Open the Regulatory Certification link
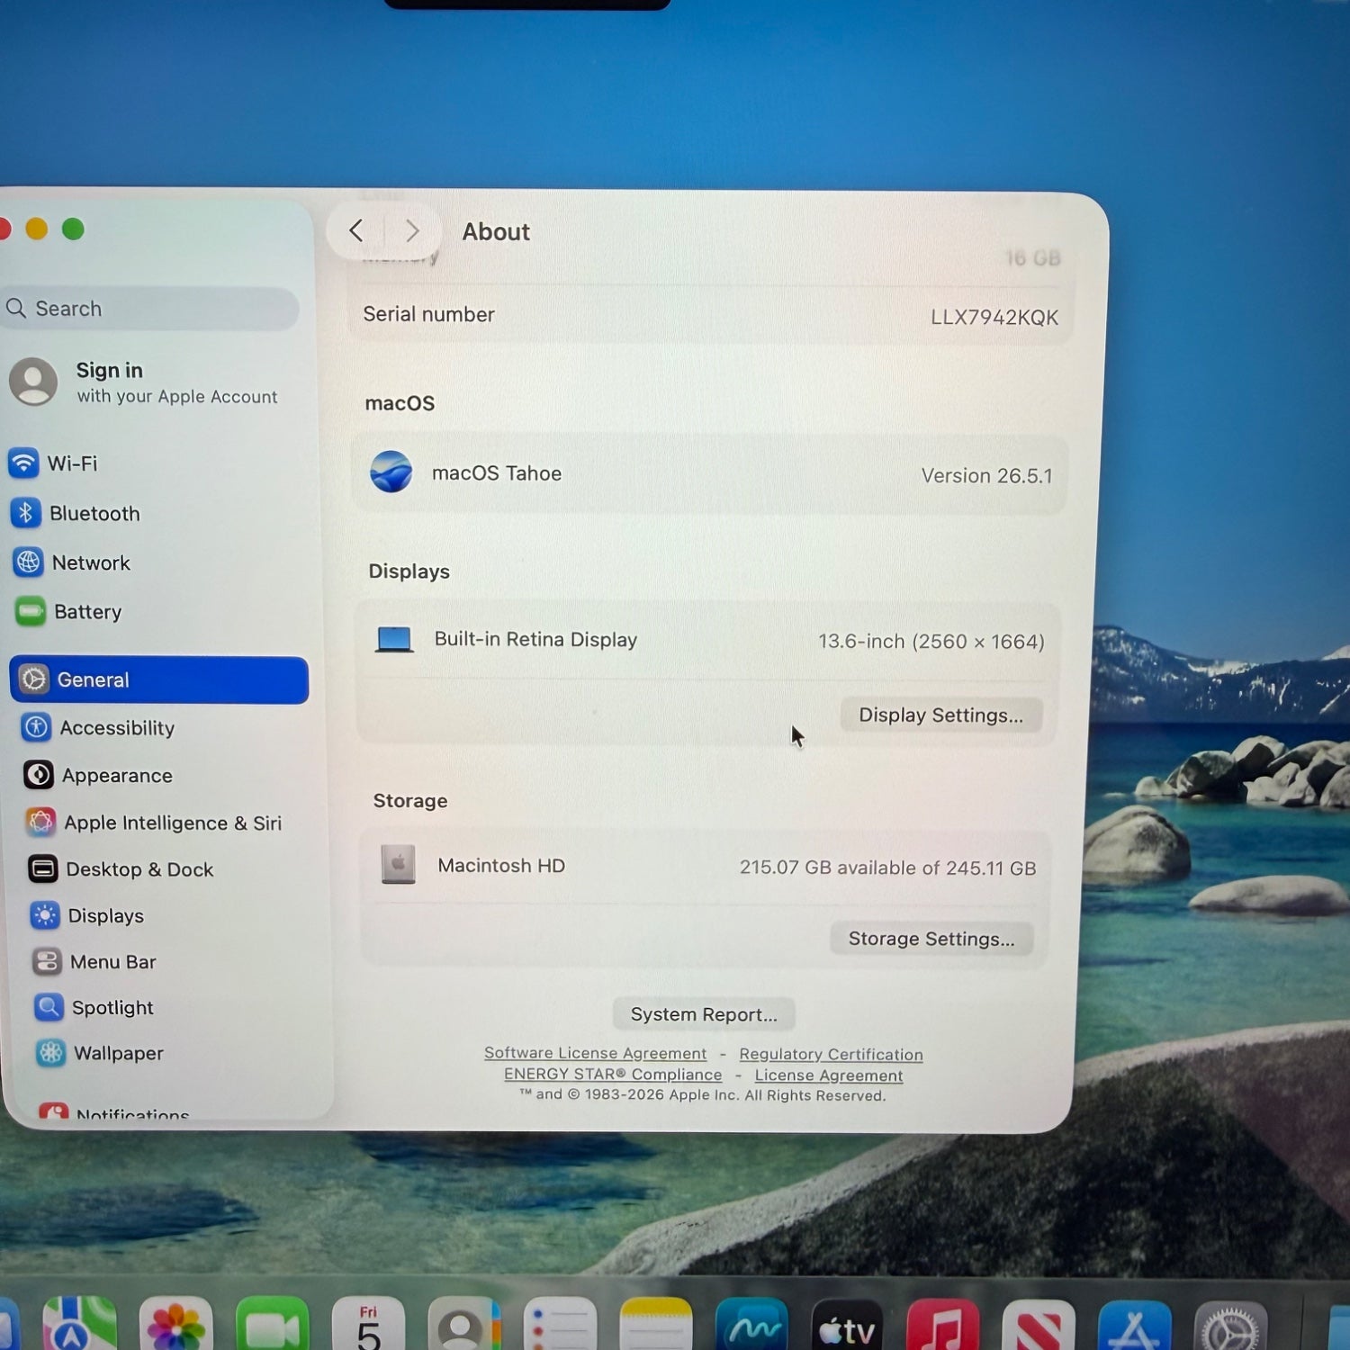The width and height of the screenshot is (1350, 1350). point(831,1054)
